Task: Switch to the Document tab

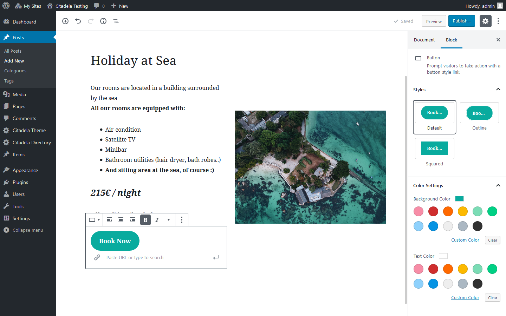Action: [424, 40]
